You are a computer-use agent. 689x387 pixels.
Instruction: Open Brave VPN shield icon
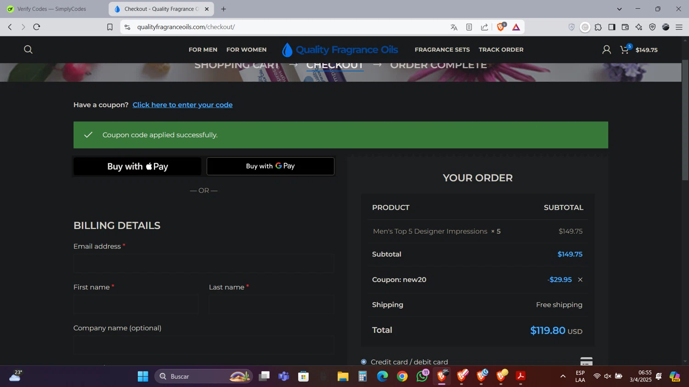click(x=652, y=27)
